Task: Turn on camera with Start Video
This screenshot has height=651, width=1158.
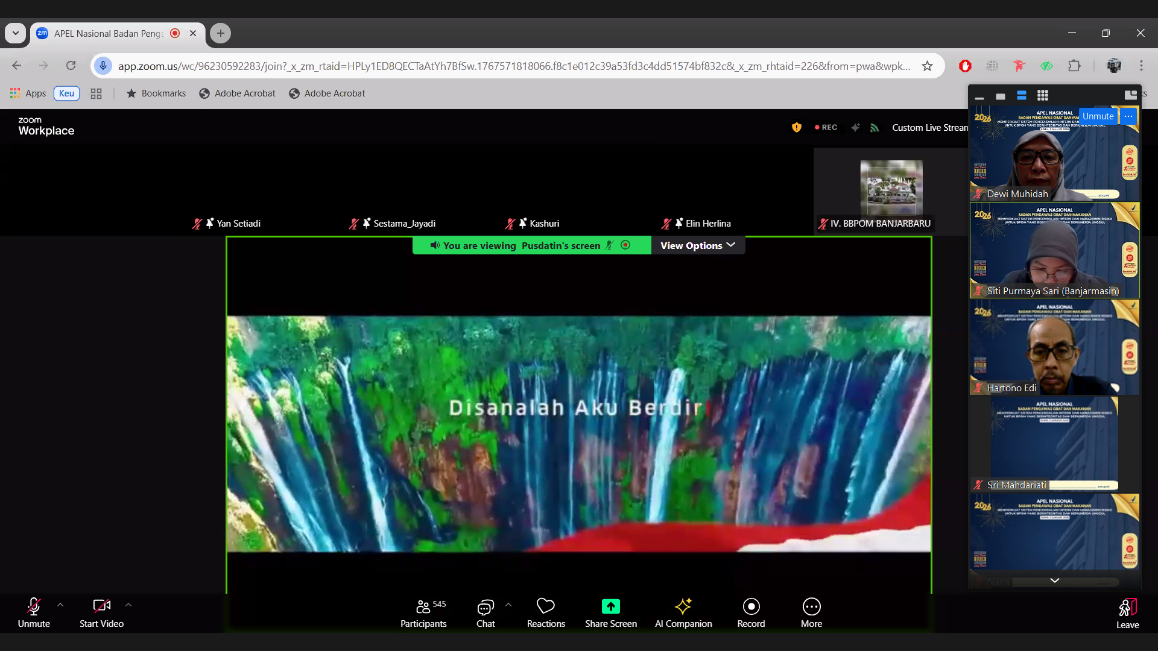Action: [101, 612]
